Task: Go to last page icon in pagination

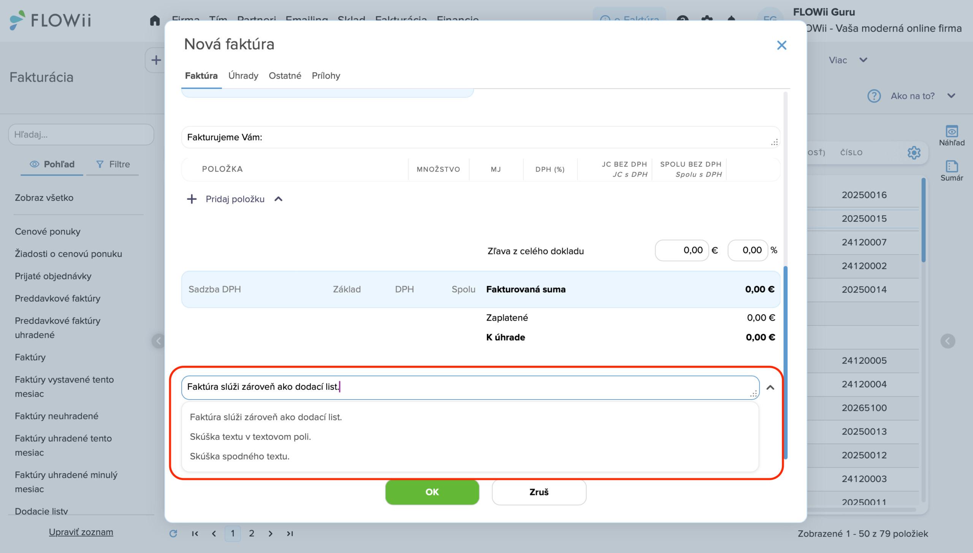Action: pyautogui.click(x=290, y=533)
